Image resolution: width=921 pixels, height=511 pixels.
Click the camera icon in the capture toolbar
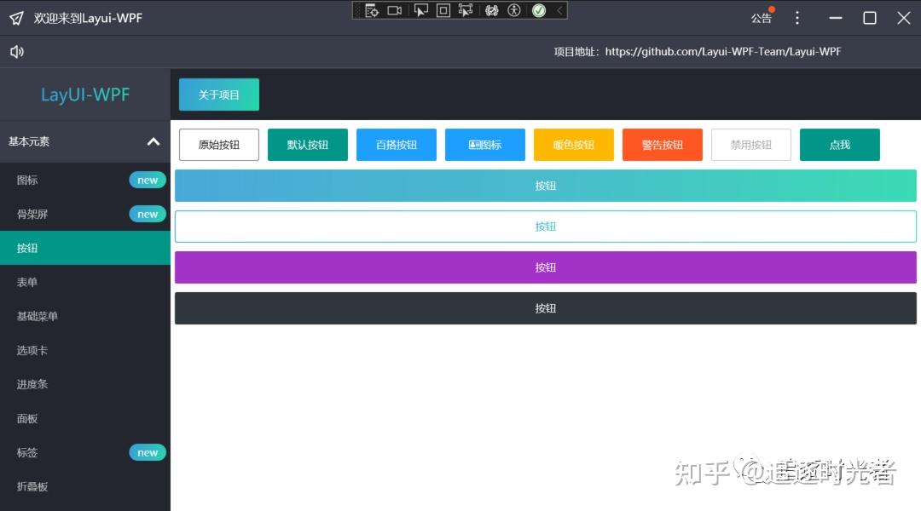coord(396,10)
